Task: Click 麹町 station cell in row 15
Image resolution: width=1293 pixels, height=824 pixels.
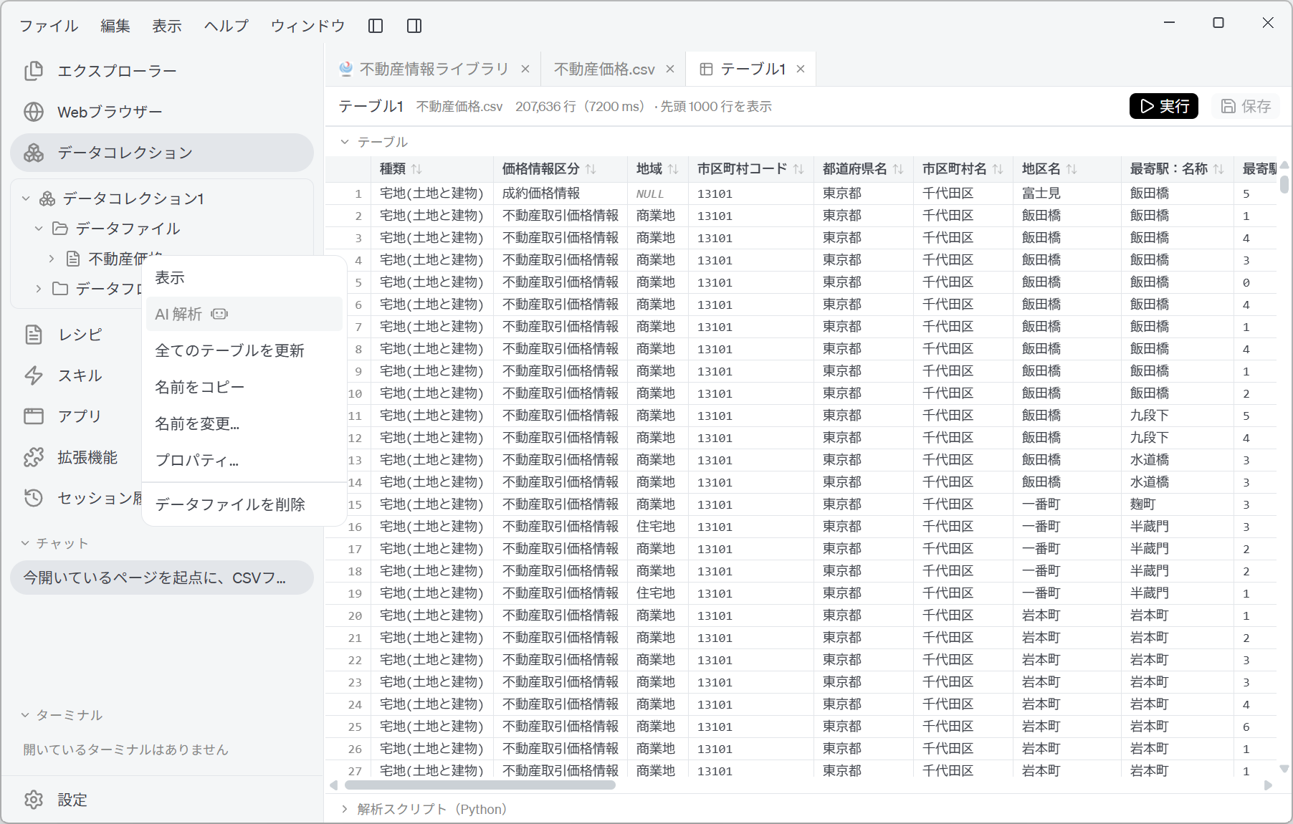Action: pyautogui.click(x=1177, y=504)
